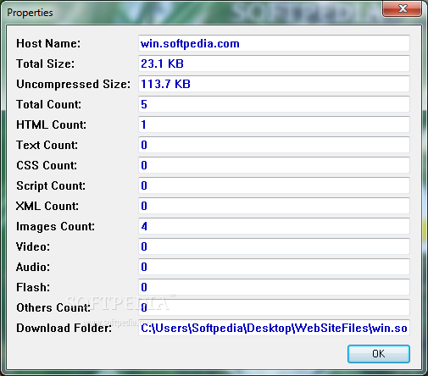
Task: Focus the Total Count field
Action: [x=274, y=104]
